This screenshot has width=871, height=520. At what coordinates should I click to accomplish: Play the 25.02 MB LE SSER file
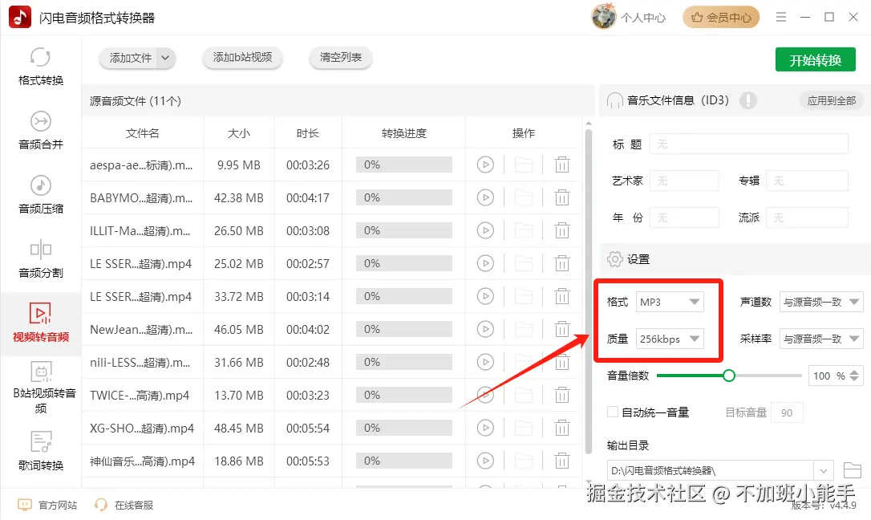[x=485, y=263]
